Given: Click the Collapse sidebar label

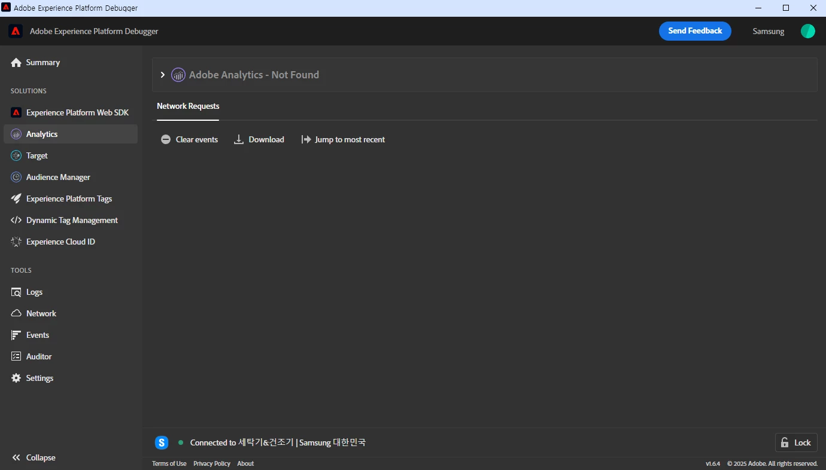Looking at the screenshot, I should coord(41,457).
